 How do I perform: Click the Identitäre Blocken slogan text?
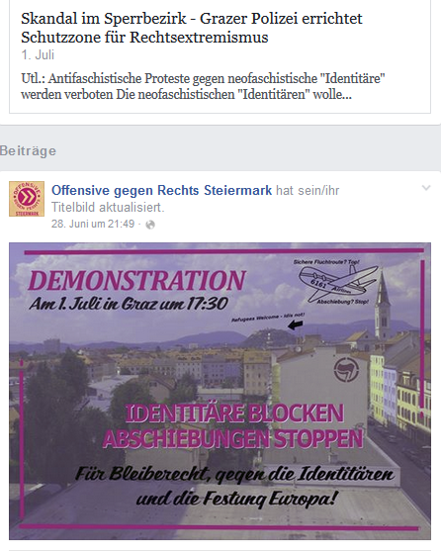234,413
